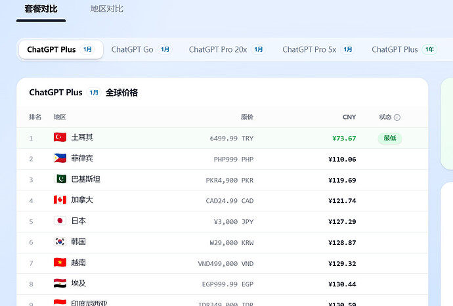Click the 原价 column header
This screenshot has height=306, width=453.
tap(248, 117)
